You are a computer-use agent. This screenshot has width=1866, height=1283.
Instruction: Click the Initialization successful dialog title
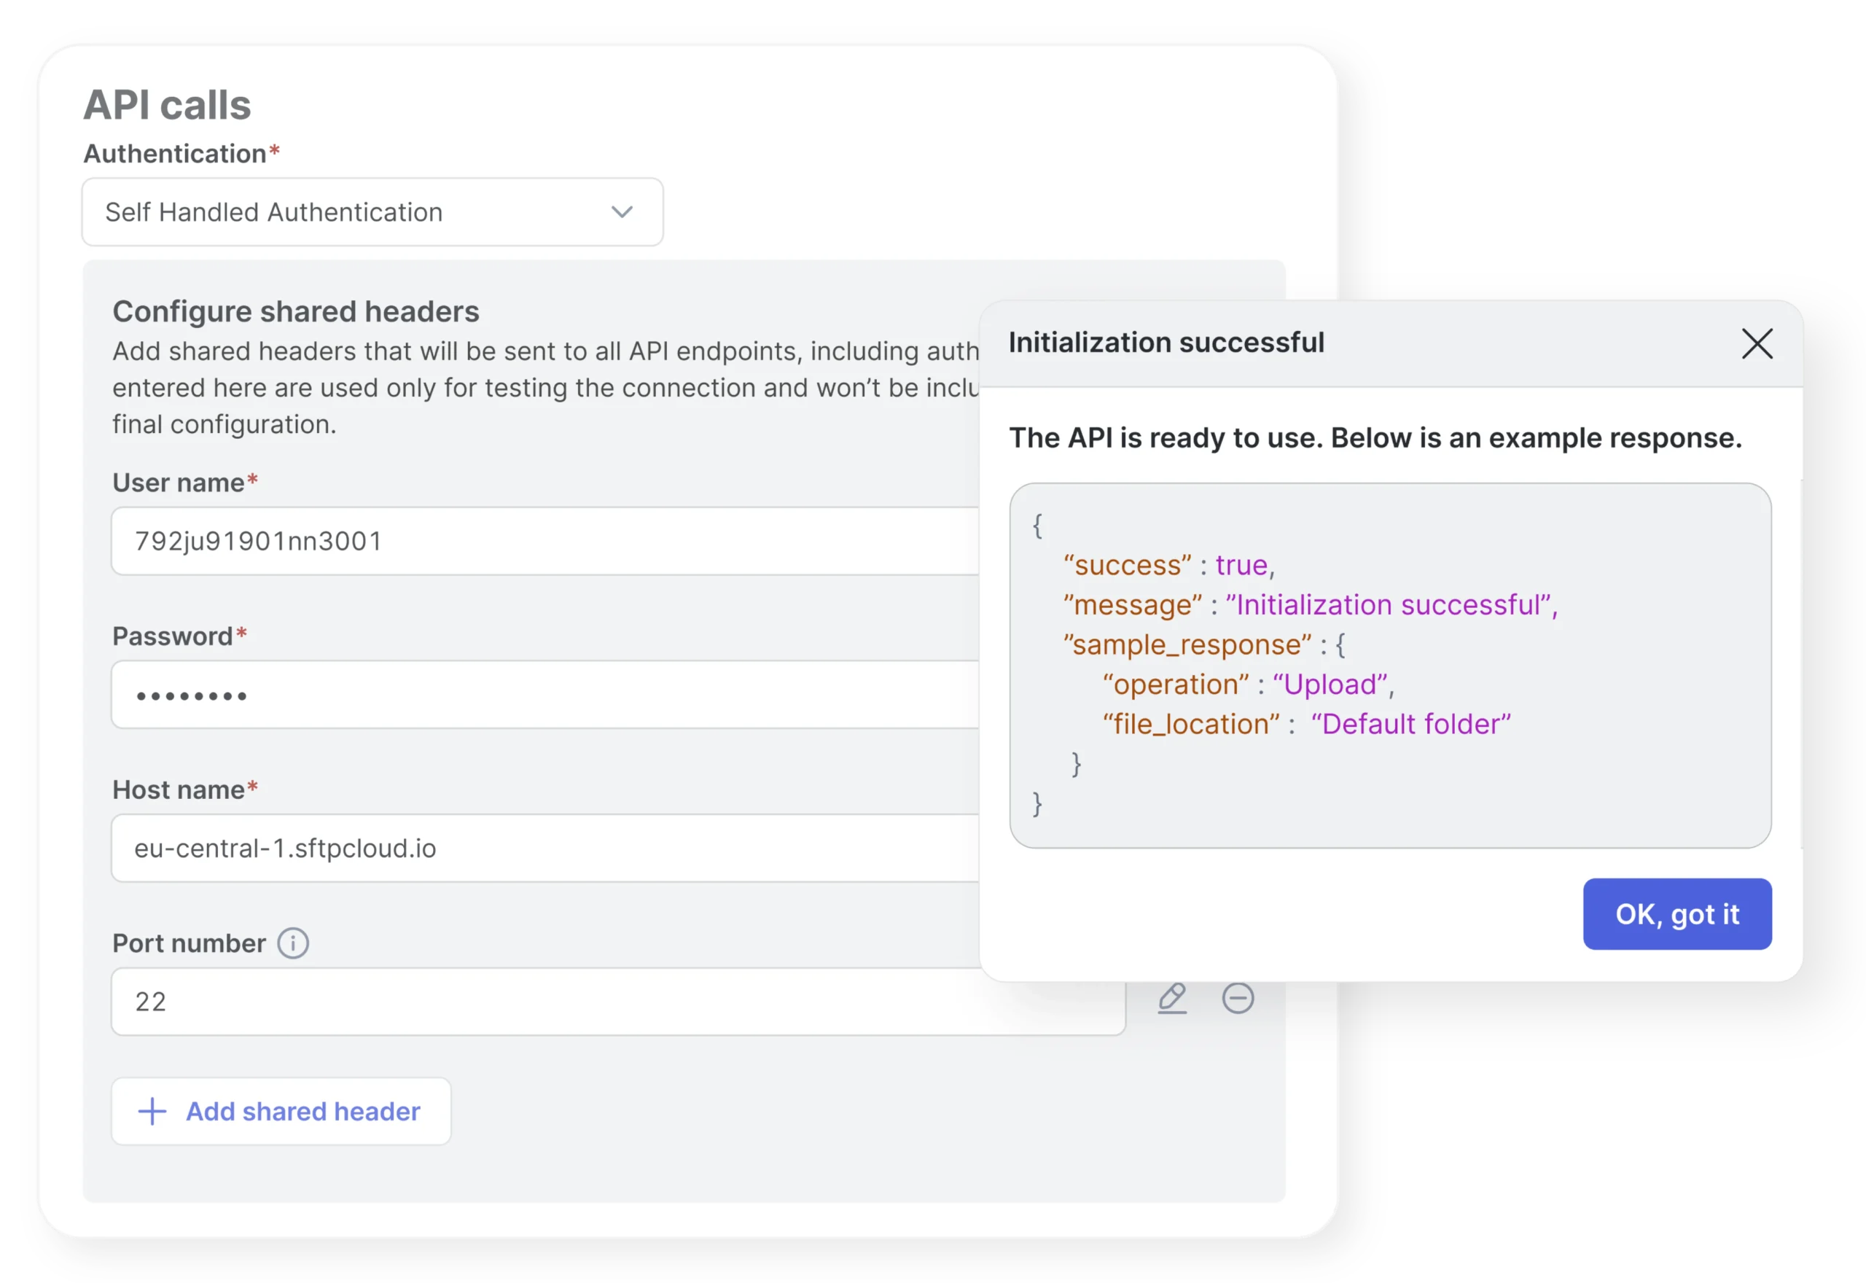1166,343
